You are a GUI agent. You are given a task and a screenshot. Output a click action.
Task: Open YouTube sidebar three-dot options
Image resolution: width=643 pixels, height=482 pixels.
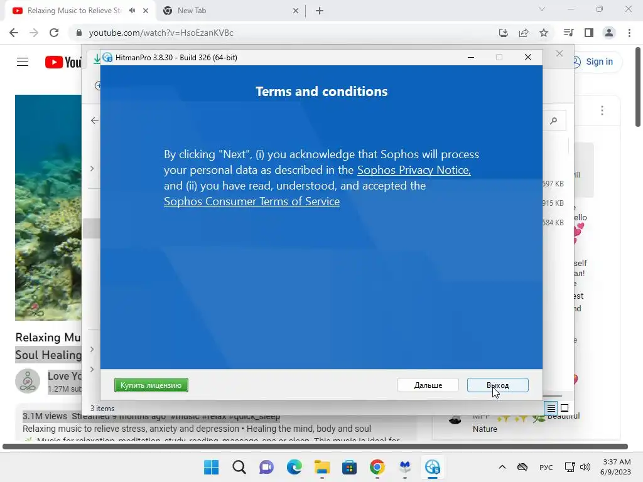[x=602, y=110]
